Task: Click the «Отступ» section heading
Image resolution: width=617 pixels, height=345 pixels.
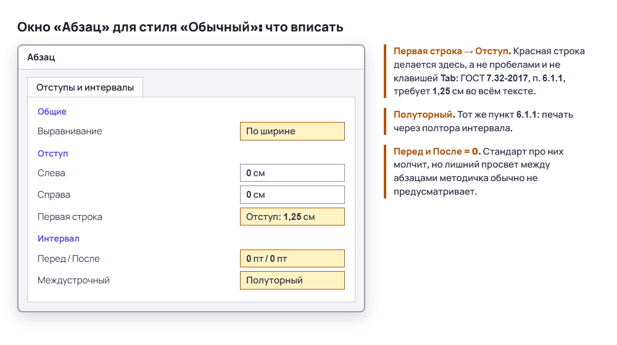Action: click(52, 153)
